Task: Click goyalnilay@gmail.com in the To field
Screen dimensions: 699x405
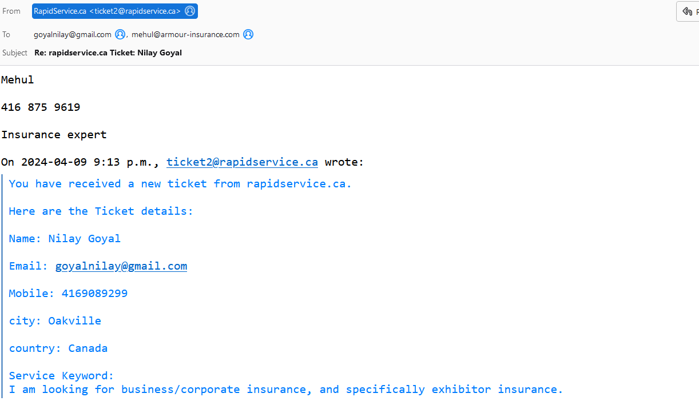Action: [73, 34]
